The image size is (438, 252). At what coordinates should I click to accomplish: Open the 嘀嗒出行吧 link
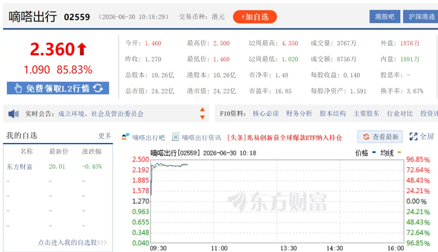tap(148, 138)
